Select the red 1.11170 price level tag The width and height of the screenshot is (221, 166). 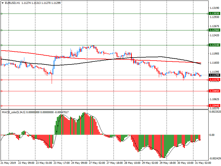point(214,80)
